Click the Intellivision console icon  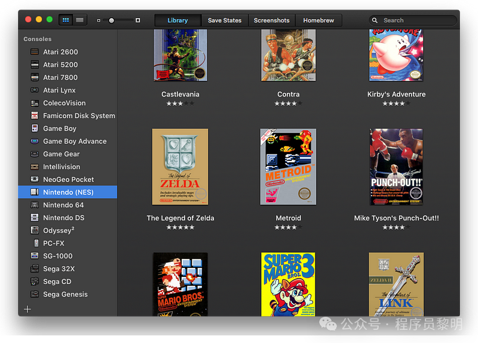click(35, 167)
